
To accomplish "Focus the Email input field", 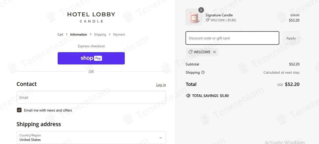I will coord(91,97).
